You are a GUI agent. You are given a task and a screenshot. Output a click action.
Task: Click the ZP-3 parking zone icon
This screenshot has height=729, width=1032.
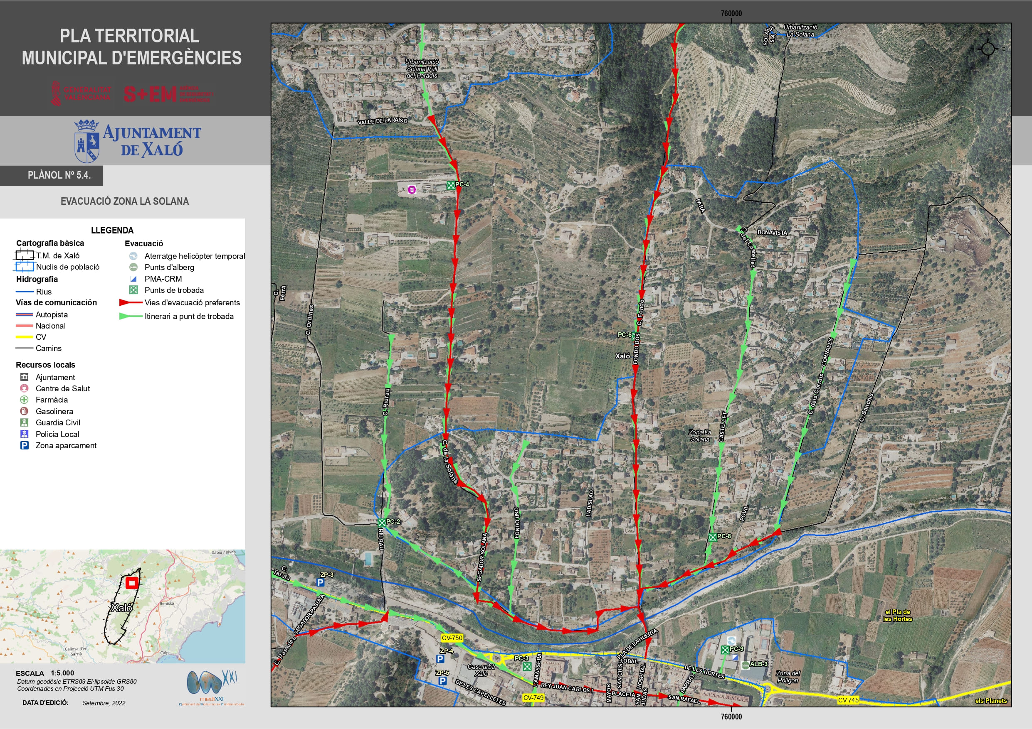click(320, 582)
